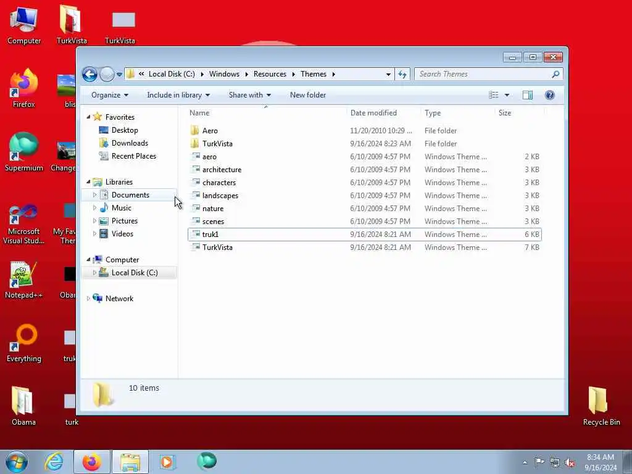This screenshot has width=632, height=474.
Task: Click the Internet Explorer taskbar icon
Action: click(54, 462)
